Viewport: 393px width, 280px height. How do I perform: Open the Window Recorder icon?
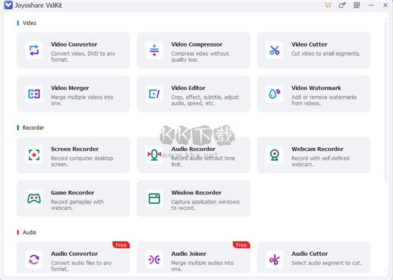[x=154, y=199]
